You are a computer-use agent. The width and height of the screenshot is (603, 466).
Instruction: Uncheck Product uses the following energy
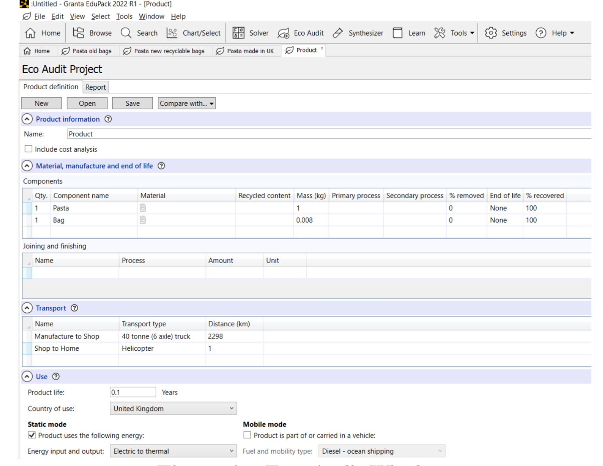(32, 435)
